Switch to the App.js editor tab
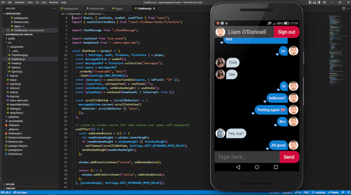The width and height of the screenshot is (351, 195). click(117, 8)
